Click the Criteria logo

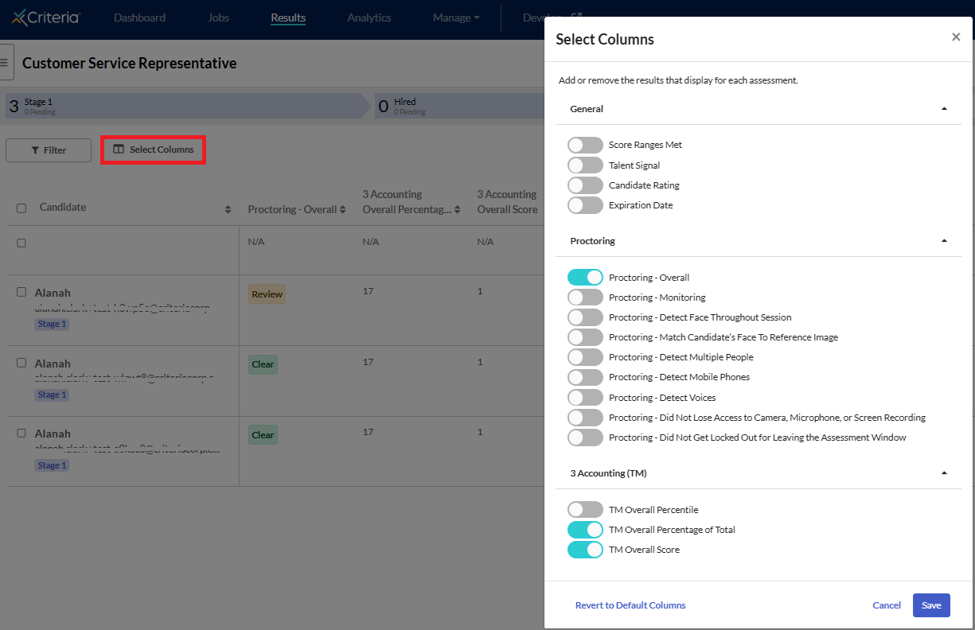[46, 17]
